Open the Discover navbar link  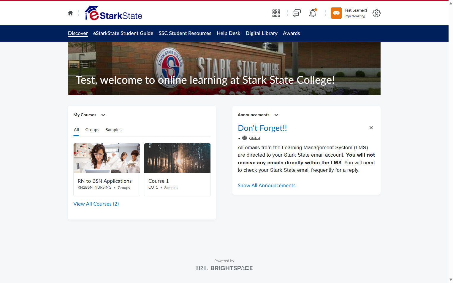pyautogui.click(x=78, y=33)
